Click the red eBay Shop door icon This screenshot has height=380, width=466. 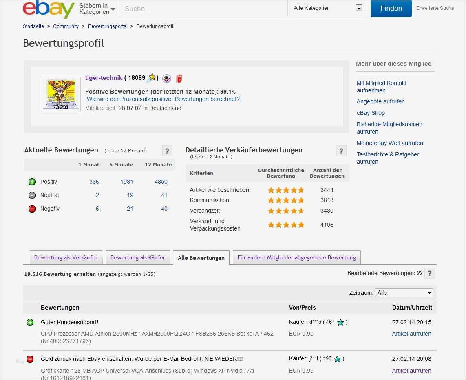(x=179, y=78)
